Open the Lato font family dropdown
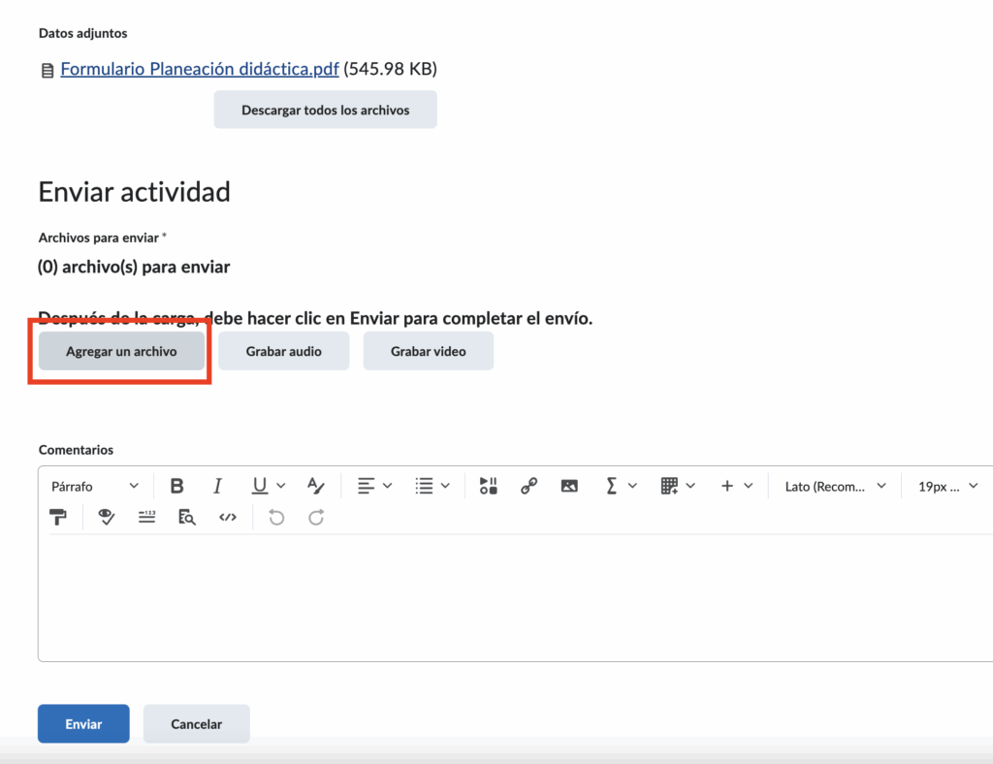The width and height of the screenshot is (993, 764). point(834,486)
